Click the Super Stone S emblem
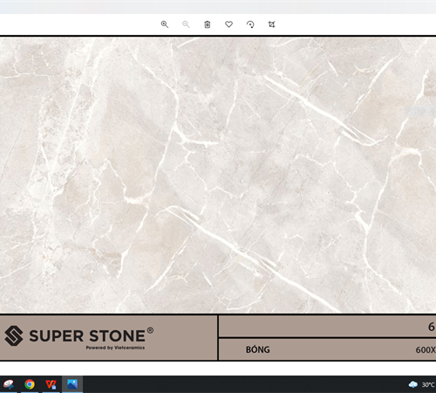This screenshot has height=393, width=436. tap(14, 335)
